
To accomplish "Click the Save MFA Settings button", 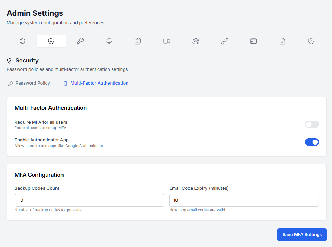I will (x=302, y=234).
